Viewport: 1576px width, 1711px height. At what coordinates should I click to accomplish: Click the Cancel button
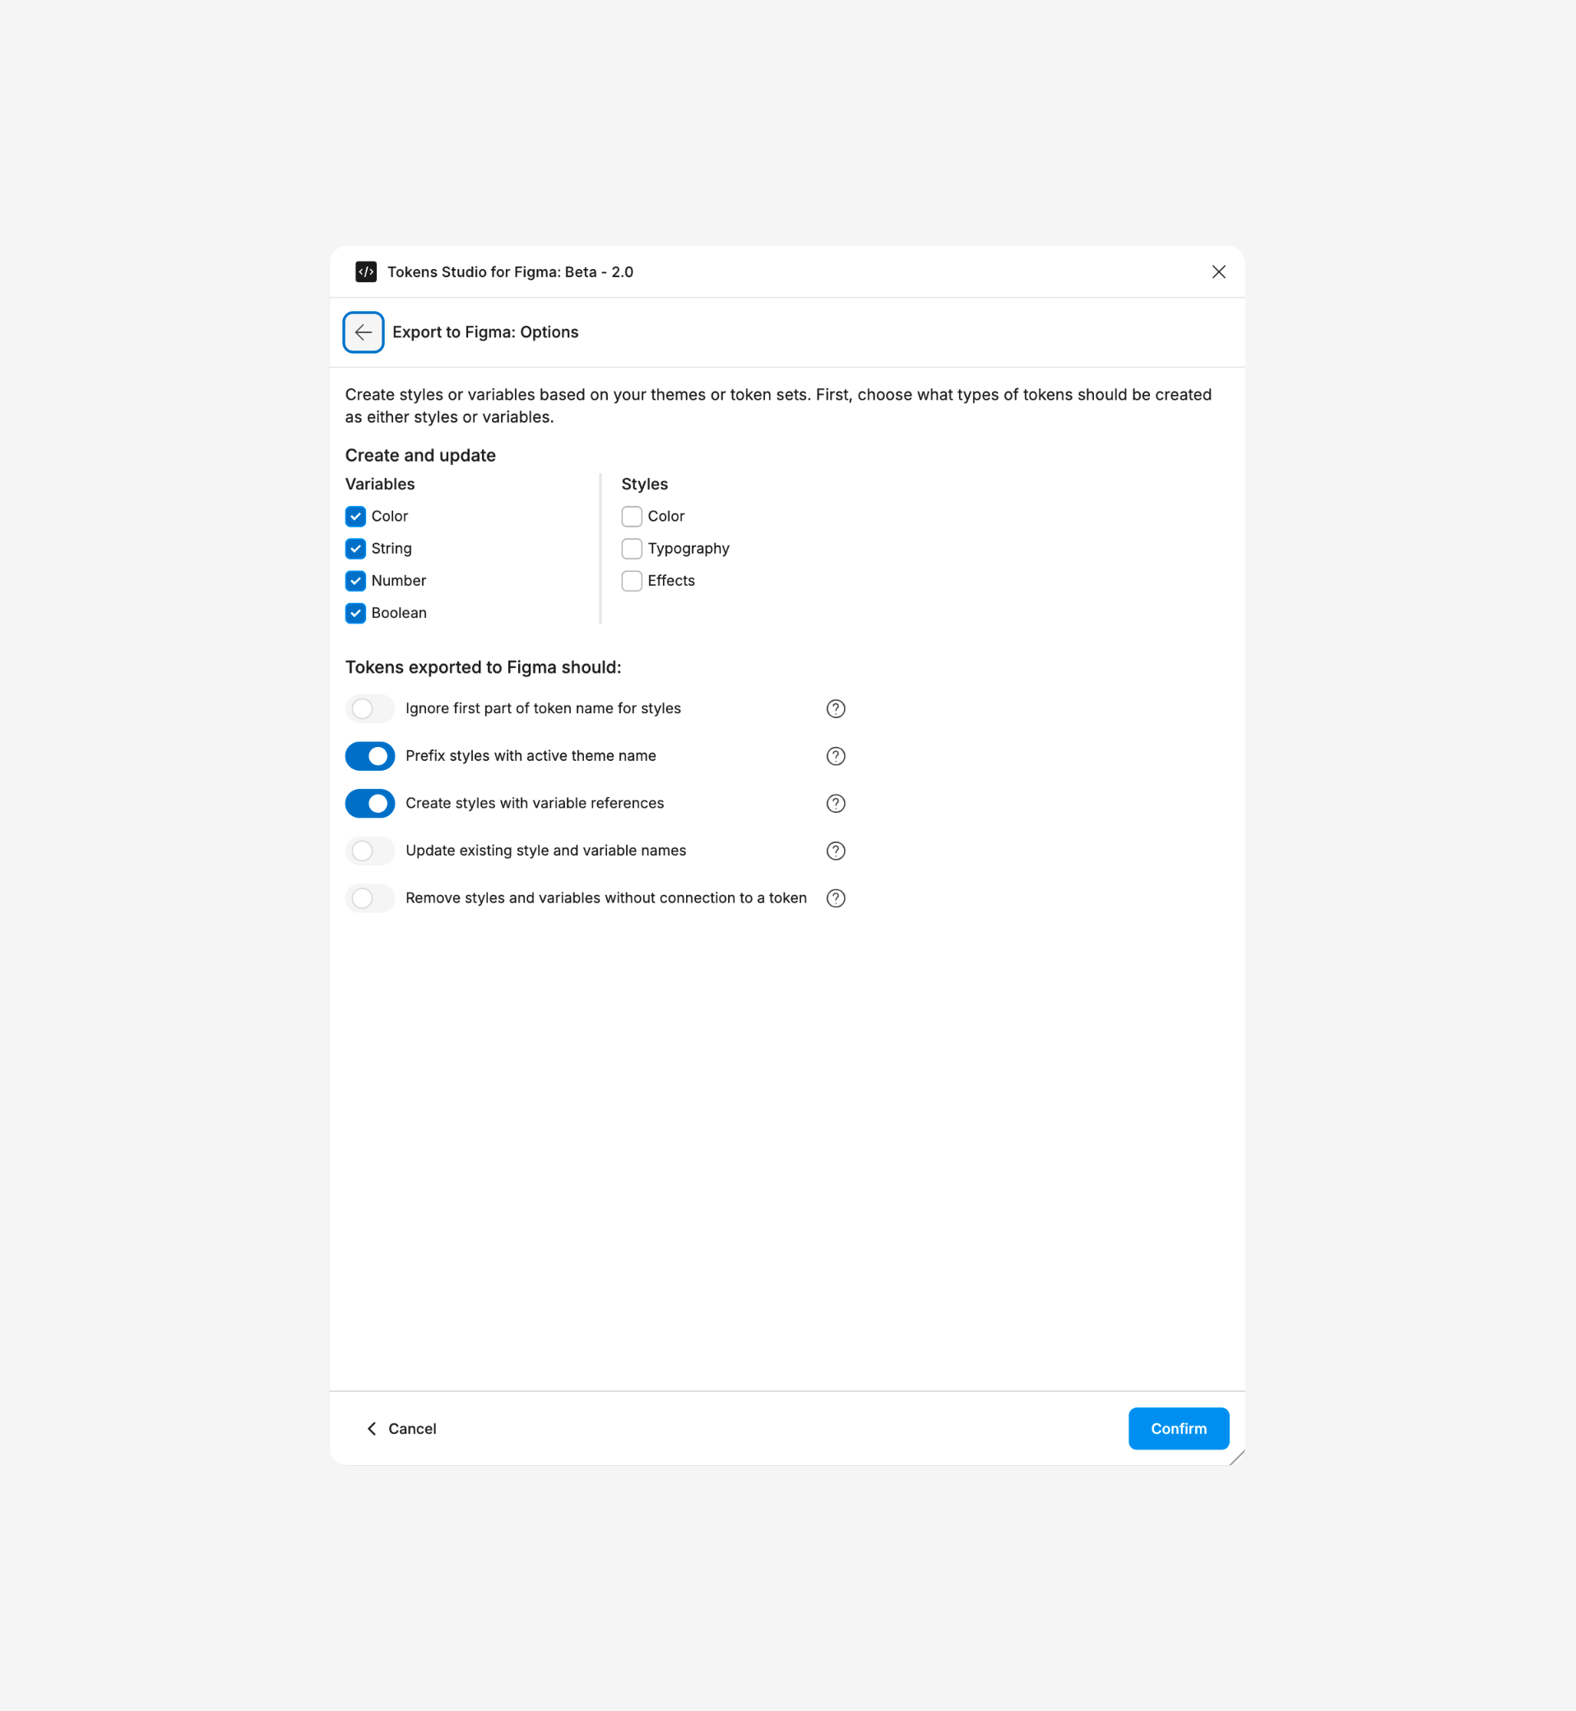tap(401, 1429)
